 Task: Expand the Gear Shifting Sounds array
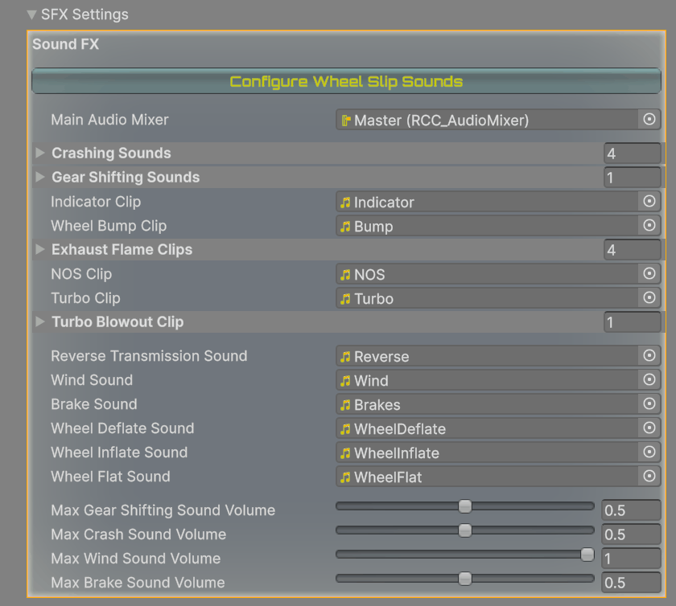(x=39, y=177)
